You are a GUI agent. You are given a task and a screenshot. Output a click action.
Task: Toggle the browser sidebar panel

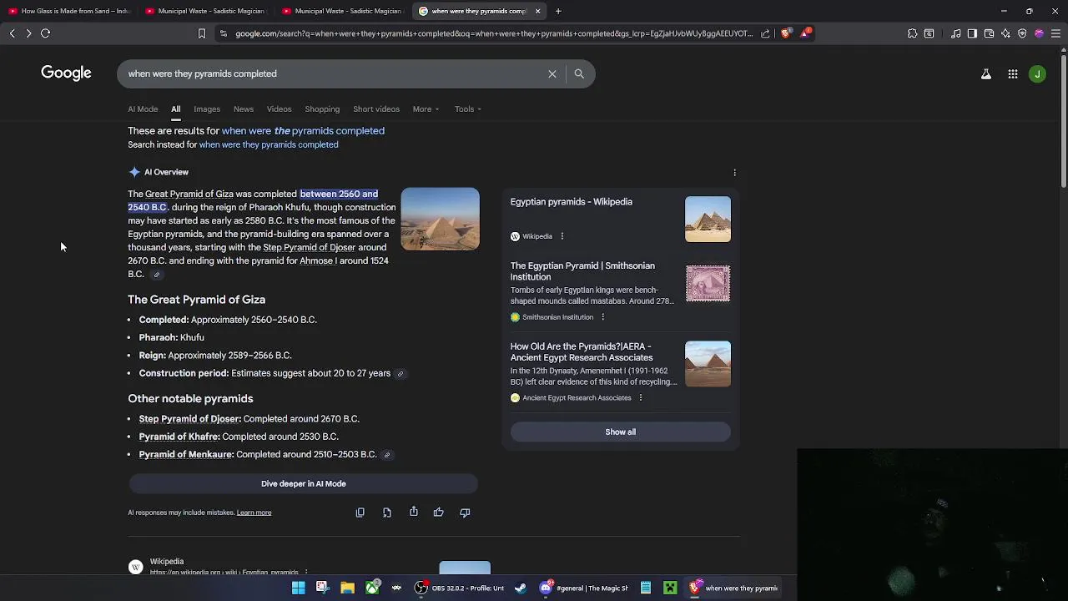tap(972, 33)
